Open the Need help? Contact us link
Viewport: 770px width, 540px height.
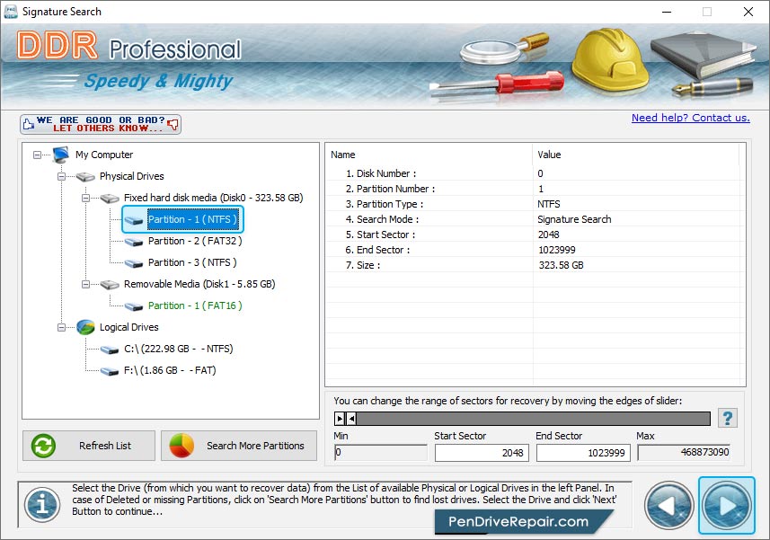(x=690, y=118)
